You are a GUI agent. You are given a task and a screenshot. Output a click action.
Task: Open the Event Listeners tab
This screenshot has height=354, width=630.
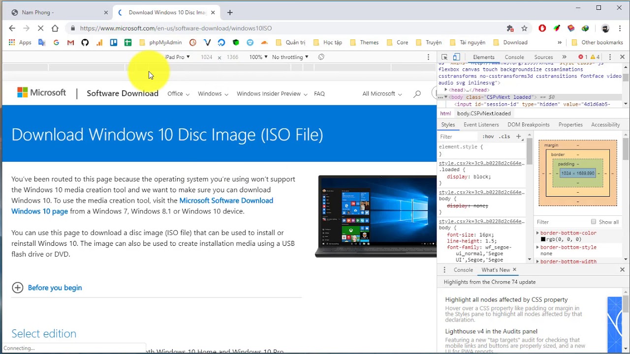coord(481,125)
